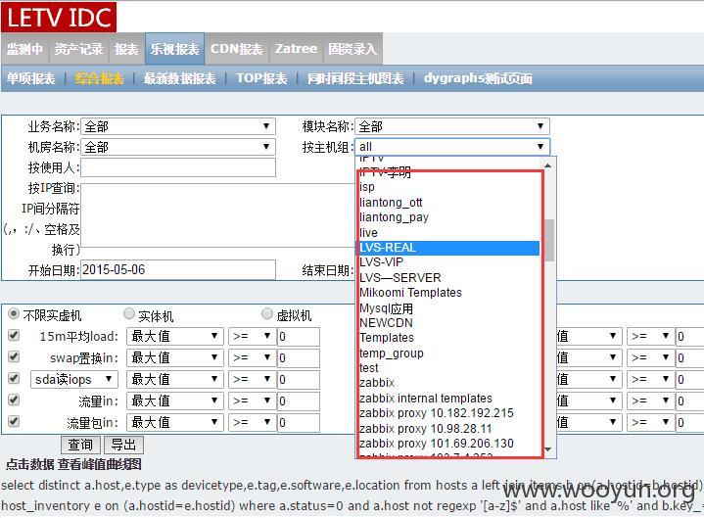Viewport: 704px width, 518px height.
Task: Click the 导出 button
Action: click(123, 445)
